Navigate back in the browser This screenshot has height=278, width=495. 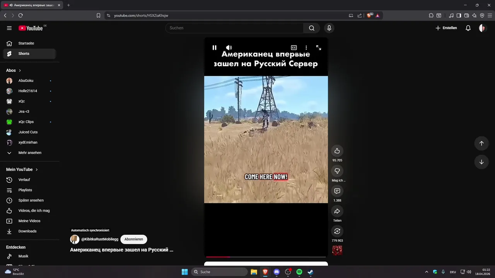[5, 15]
